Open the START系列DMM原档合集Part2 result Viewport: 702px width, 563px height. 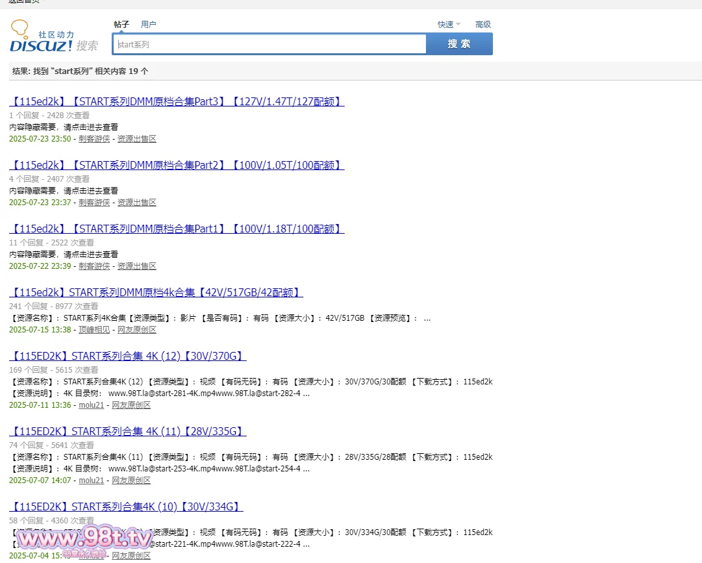coord(176,165)
